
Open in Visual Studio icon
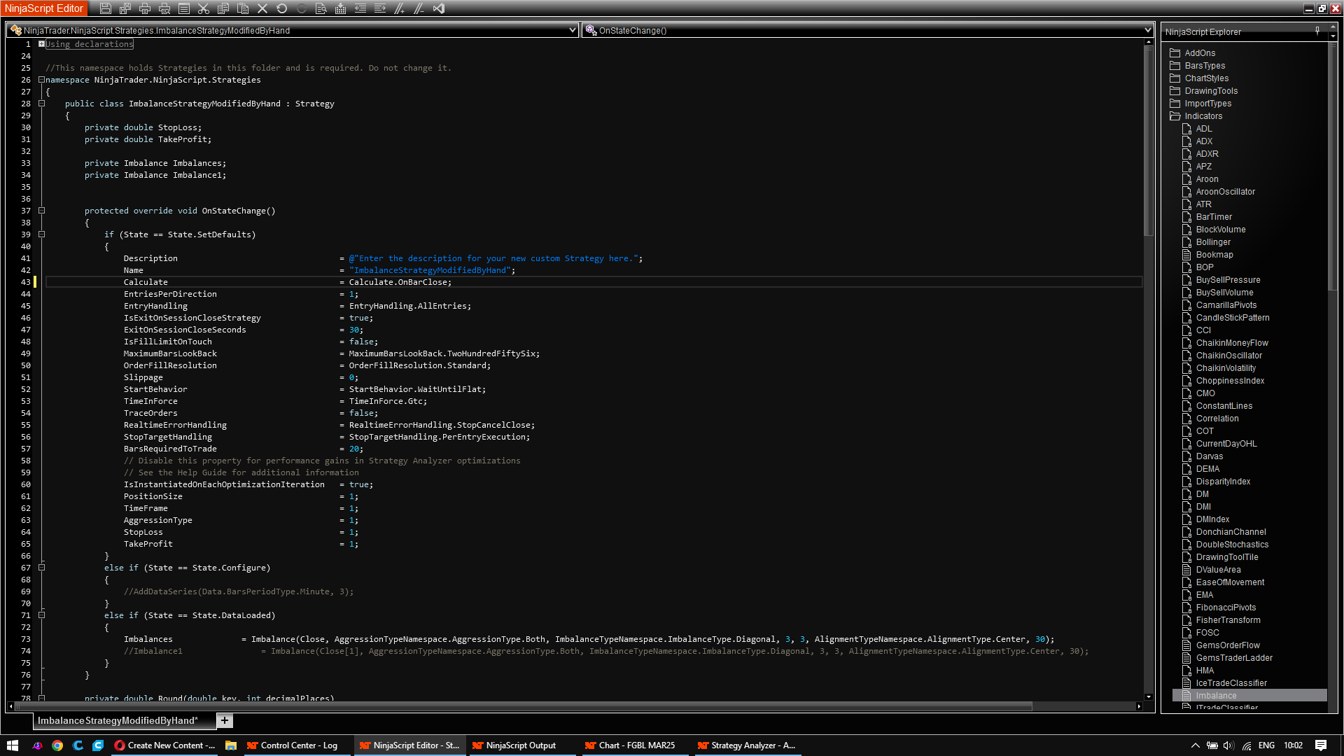pyautogui.click(x=439, y=8)
